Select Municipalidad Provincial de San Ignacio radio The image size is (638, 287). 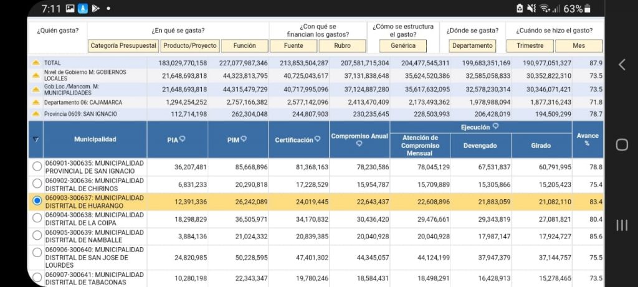pyautogui.click(x=37, y=167)
